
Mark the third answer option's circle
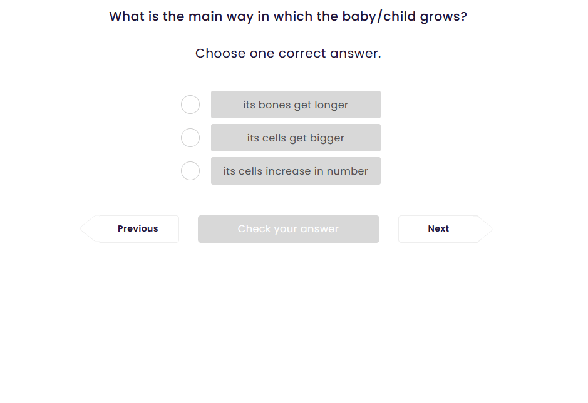point(190,171)
